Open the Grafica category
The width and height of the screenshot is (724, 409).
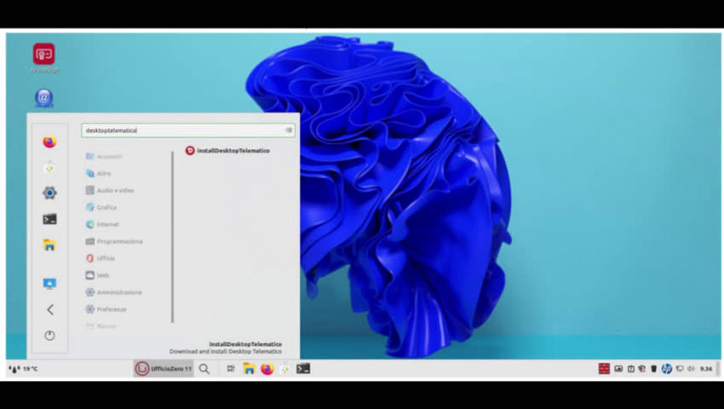106,207
